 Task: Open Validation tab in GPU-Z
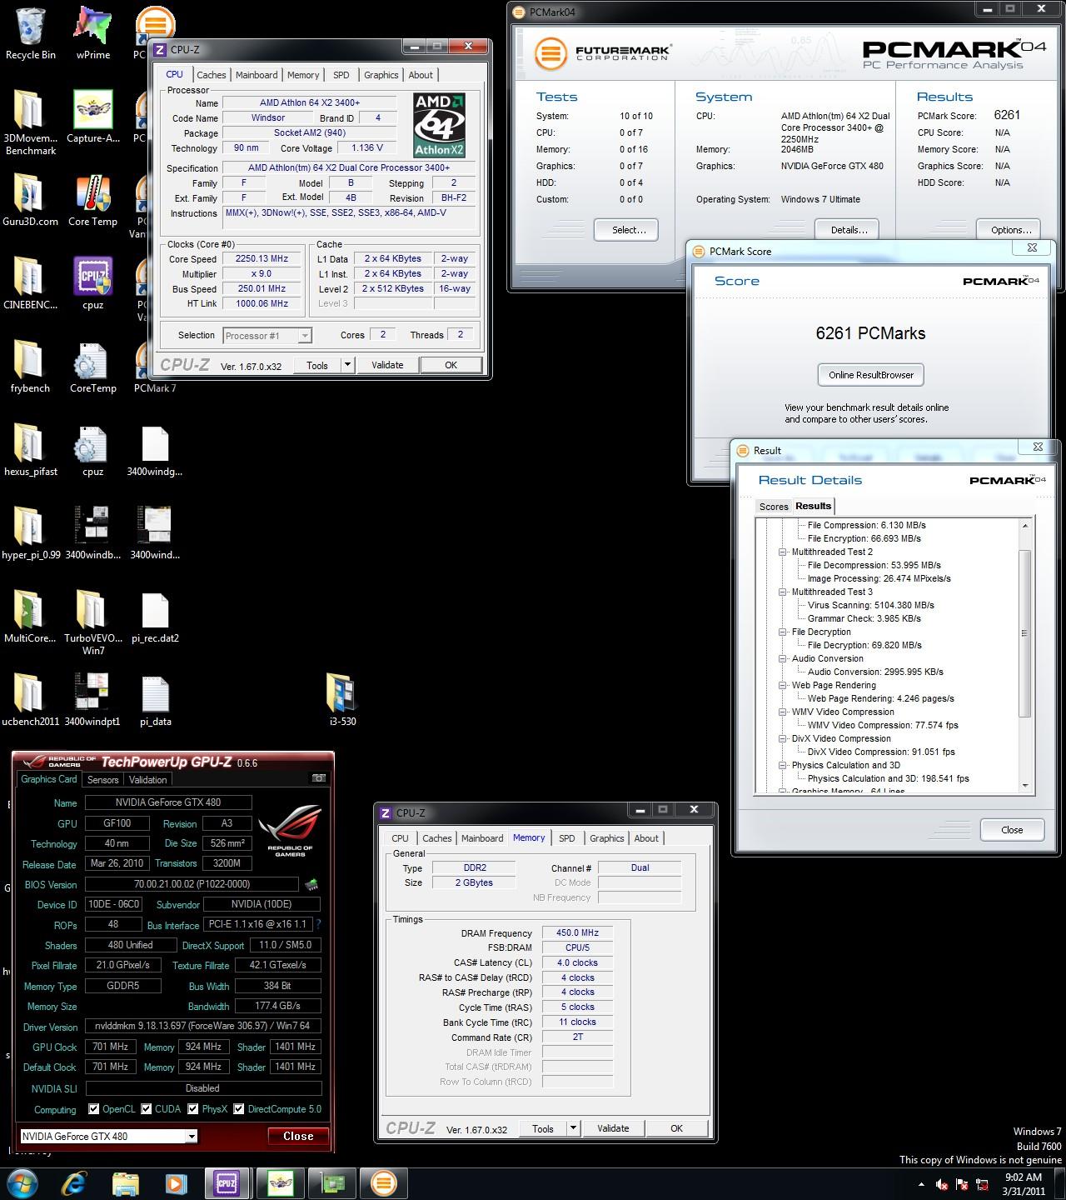coord(148,779)
